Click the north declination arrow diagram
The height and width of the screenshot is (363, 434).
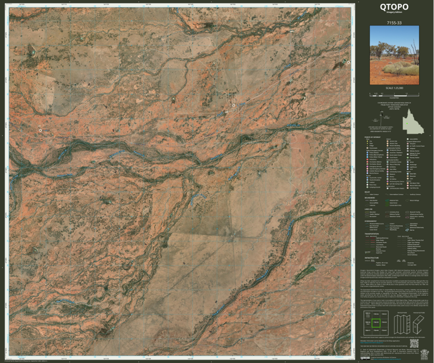tap(381, 117)
